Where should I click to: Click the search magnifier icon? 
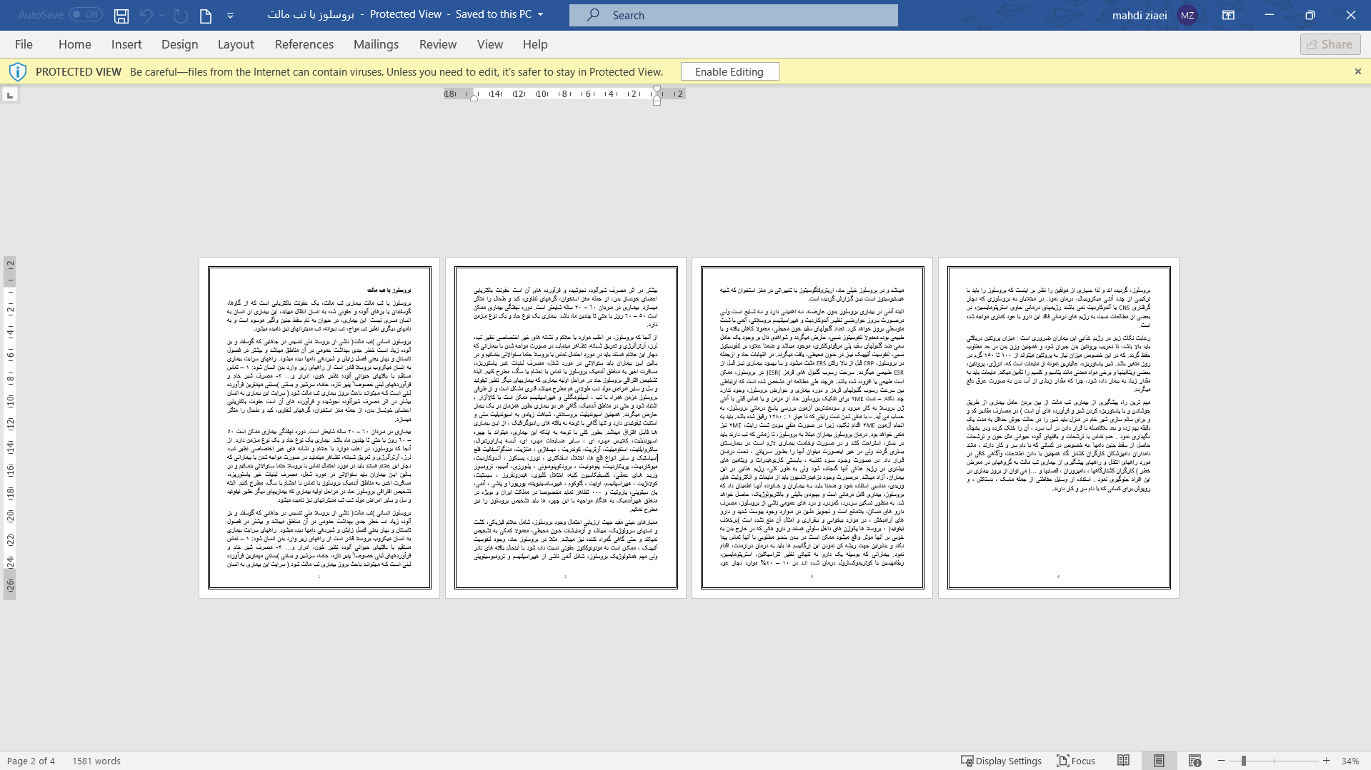(x=593, y=15)
